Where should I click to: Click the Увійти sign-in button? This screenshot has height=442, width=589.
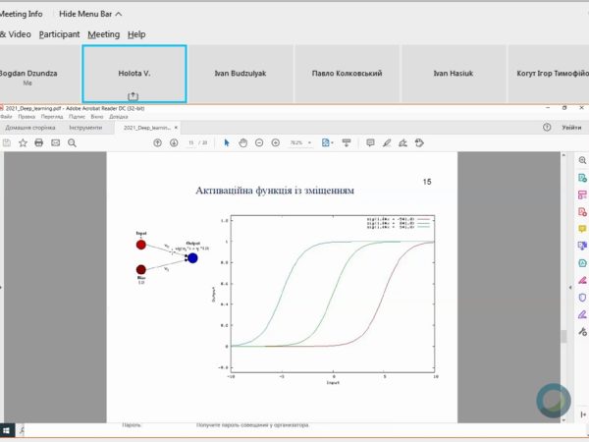click(x=571, y=128)
